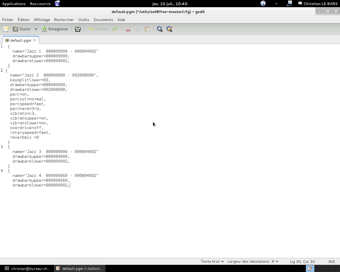Click the line perc=on,
This screenshot has width=340, height=272.
pos(20,94)
